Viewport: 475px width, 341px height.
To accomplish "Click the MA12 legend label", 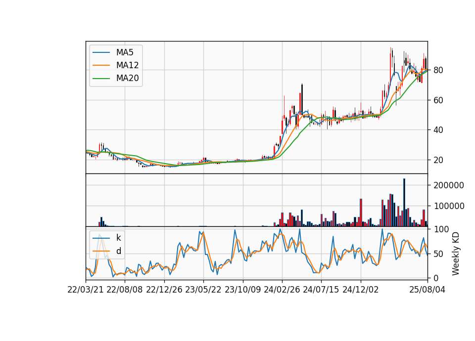I will pyautogui.click(x=127, y=65).
